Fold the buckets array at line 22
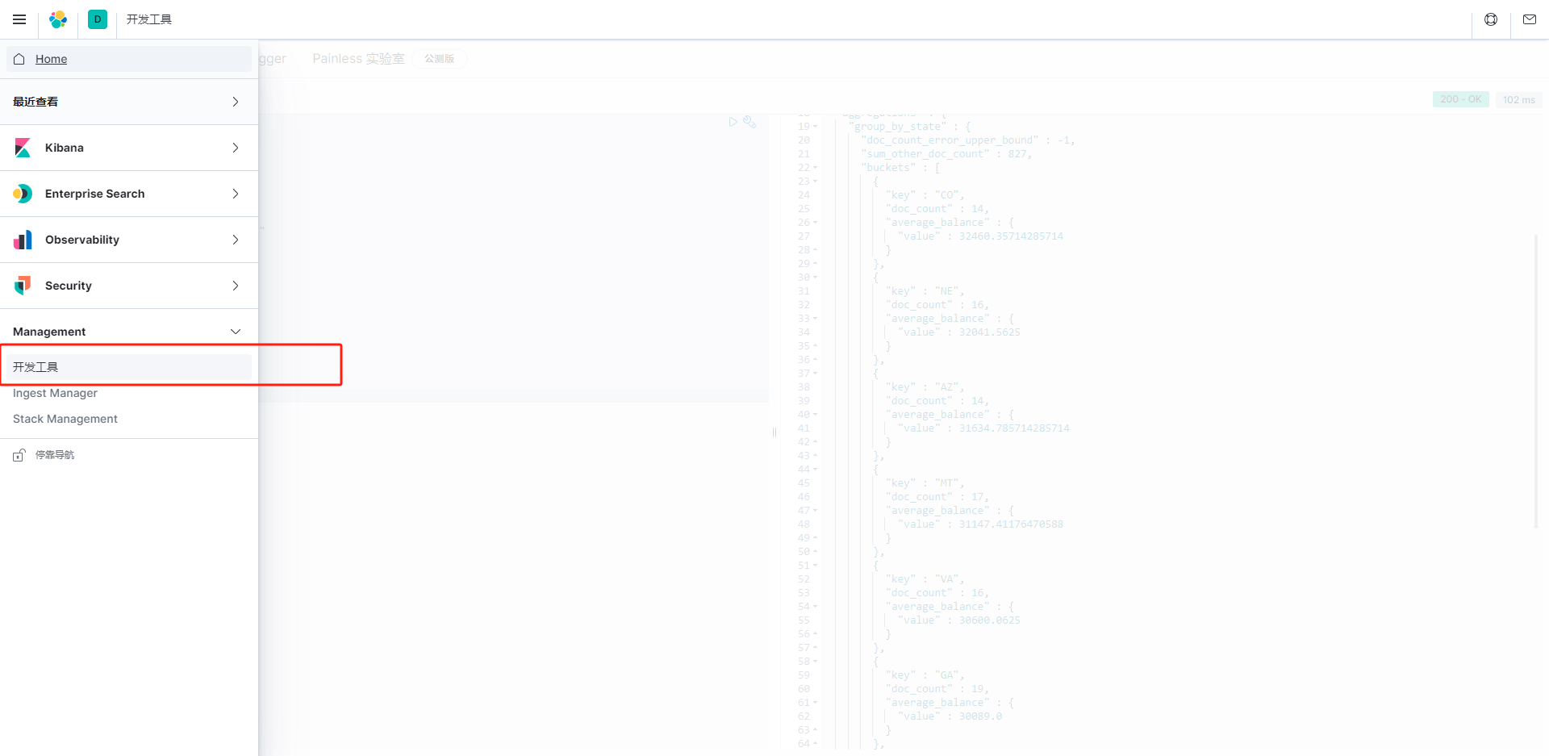This screenshot has height=756, width=1549. pos(816,168)
